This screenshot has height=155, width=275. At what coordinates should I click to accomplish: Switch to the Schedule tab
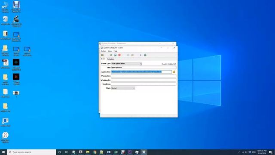point(110,59)
